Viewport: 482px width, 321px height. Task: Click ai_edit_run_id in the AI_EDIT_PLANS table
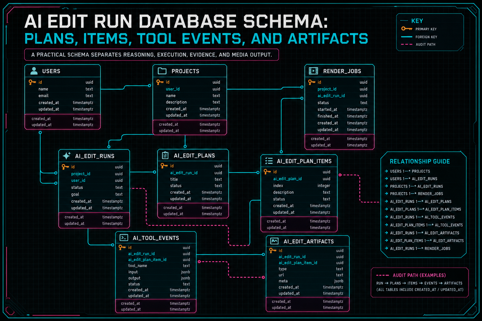click(184, 173)
